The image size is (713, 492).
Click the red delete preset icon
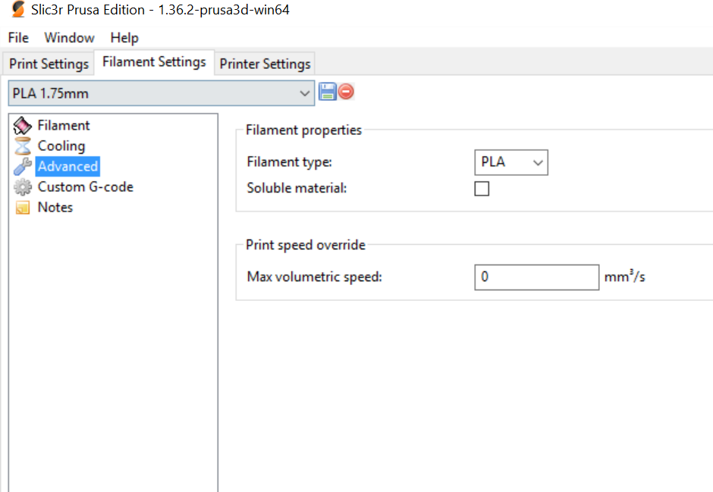coord(346,92)
